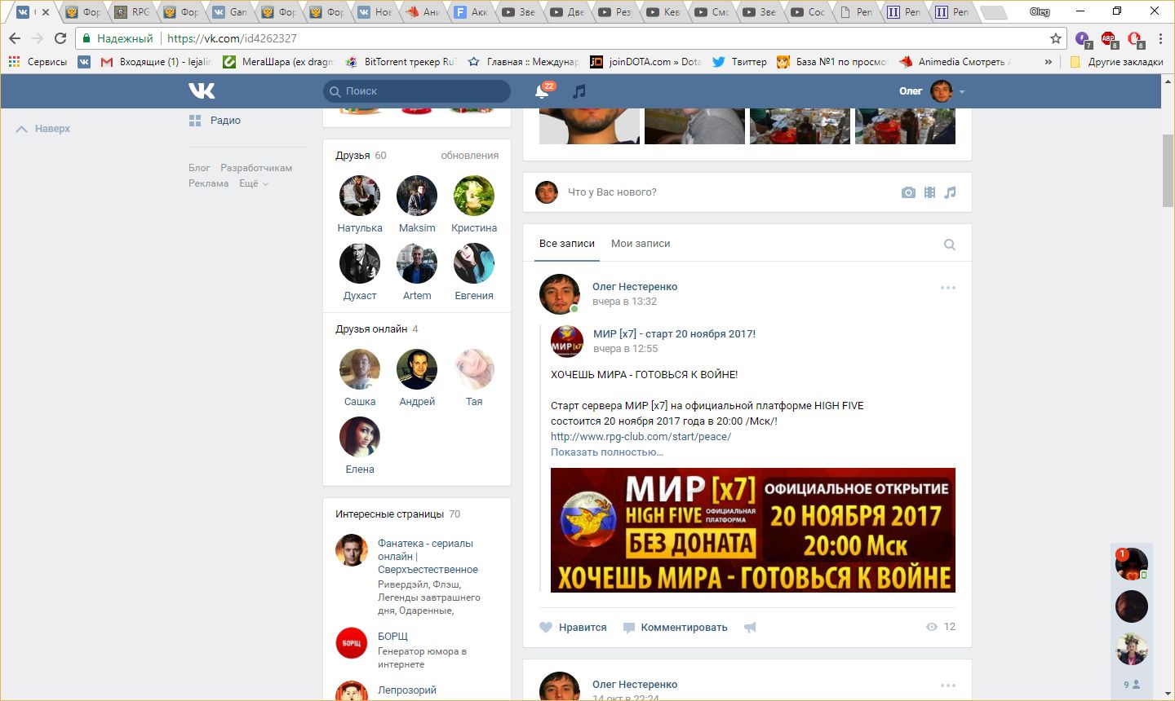Open the Radio grid icon in sidebar
This screenshot has height=701, width=1175.
pos(195,121)
